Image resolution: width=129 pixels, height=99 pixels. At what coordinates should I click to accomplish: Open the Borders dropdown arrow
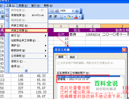tap(65, 17)
